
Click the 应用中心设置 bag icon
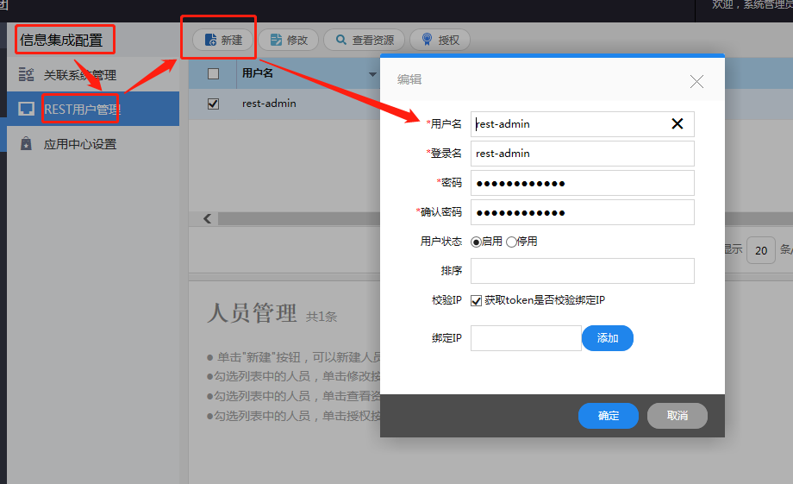26,144
